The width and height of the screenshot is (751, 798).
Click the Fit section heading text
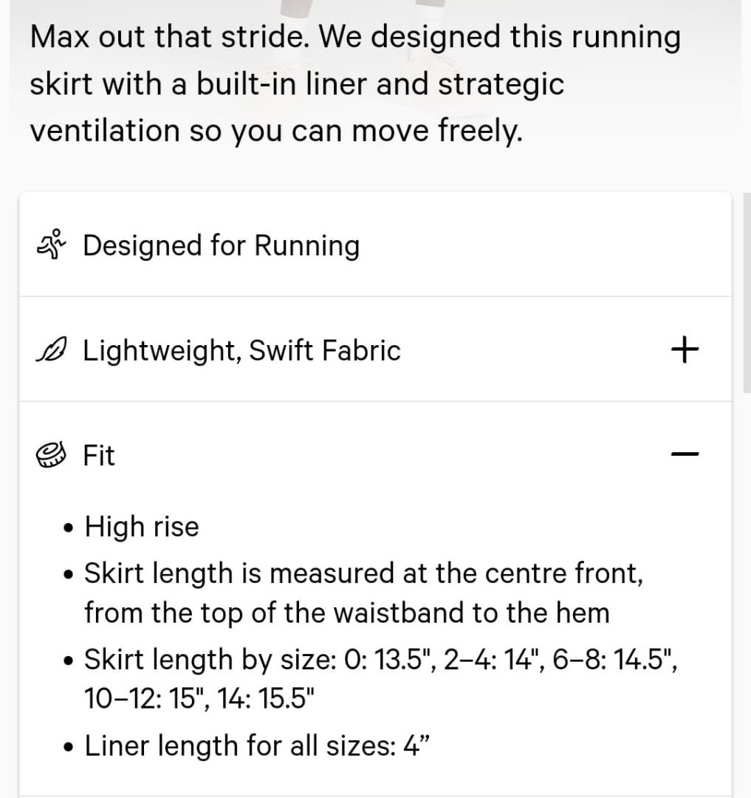[99, 455]
